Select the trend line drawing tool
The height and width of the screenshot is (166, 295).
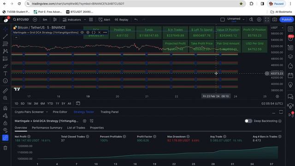(5, 36)
